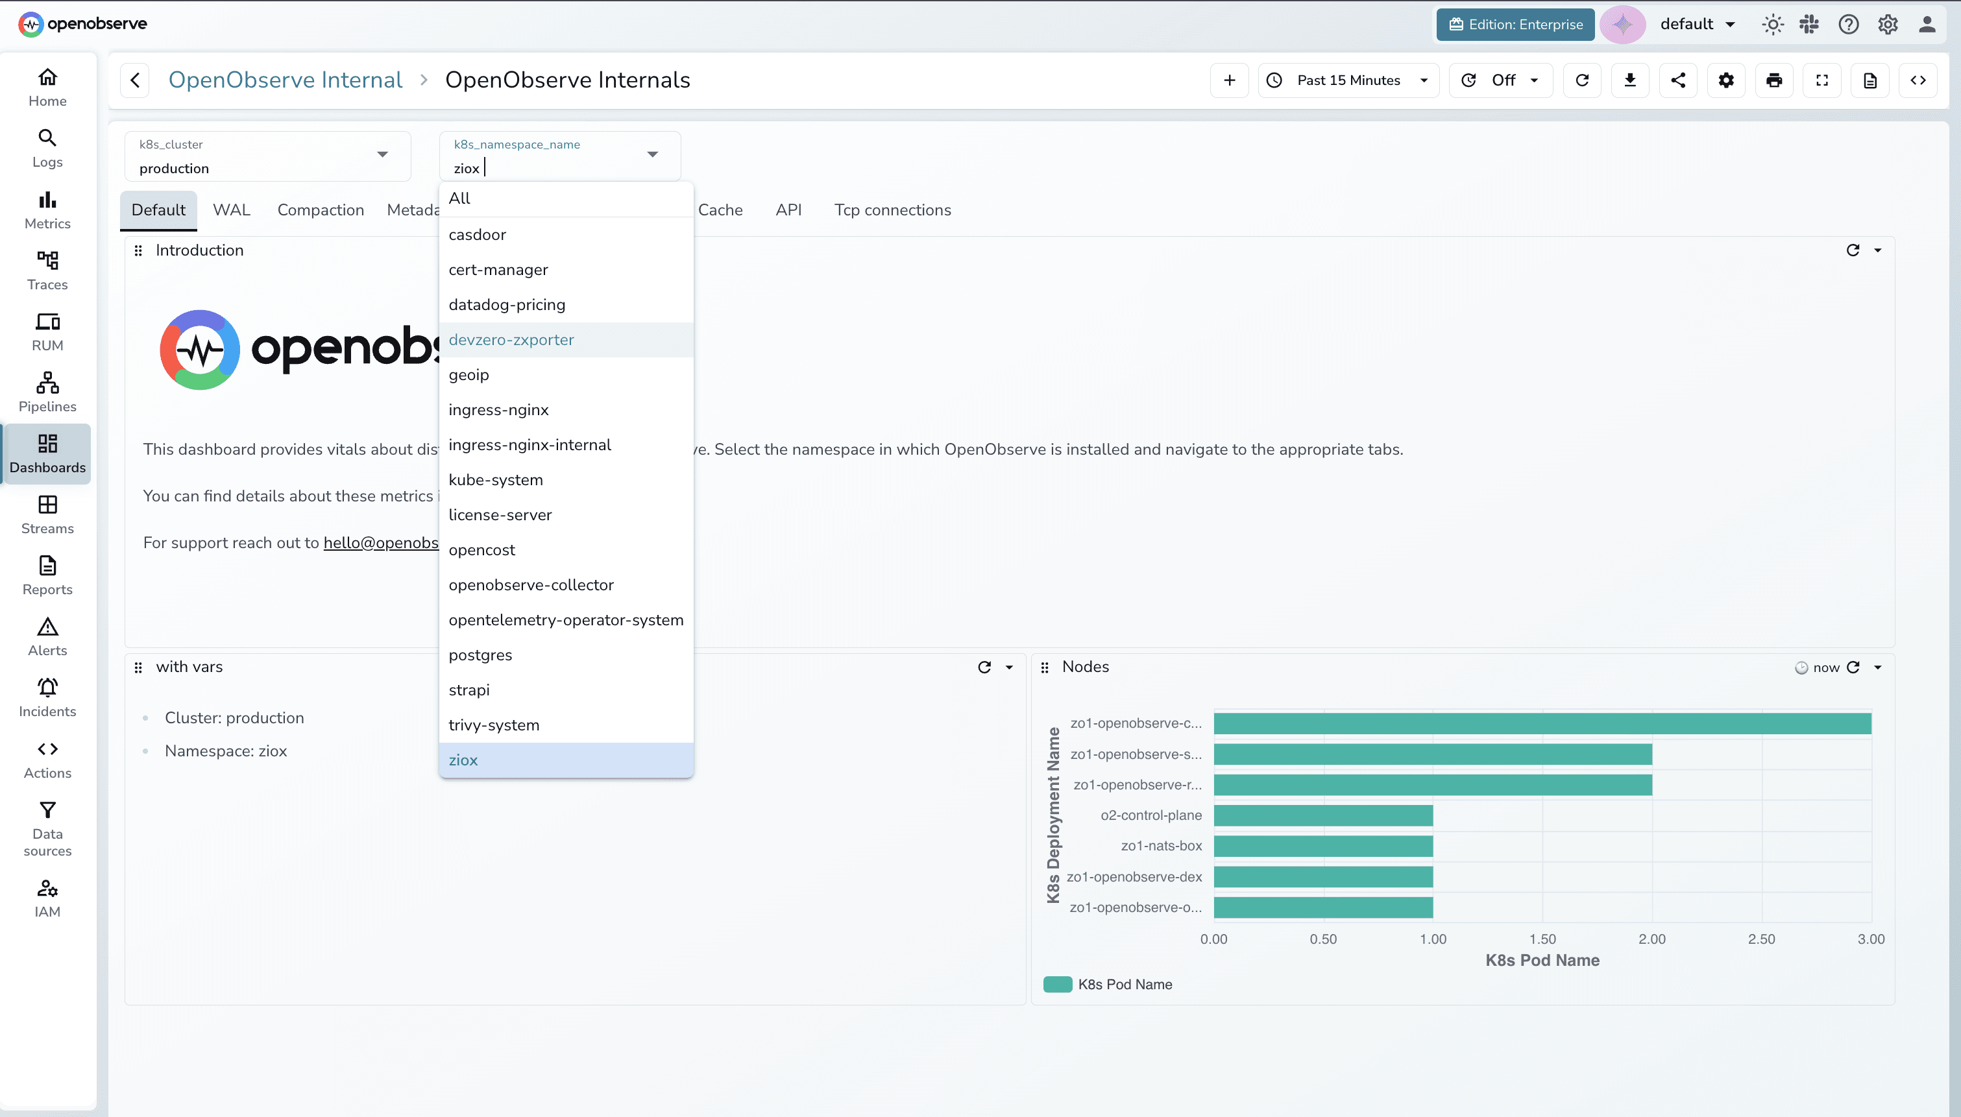The width and height of the screenshot is (1961, 1117).
Task: Download the dashboard export
Action: [1630, 80]
